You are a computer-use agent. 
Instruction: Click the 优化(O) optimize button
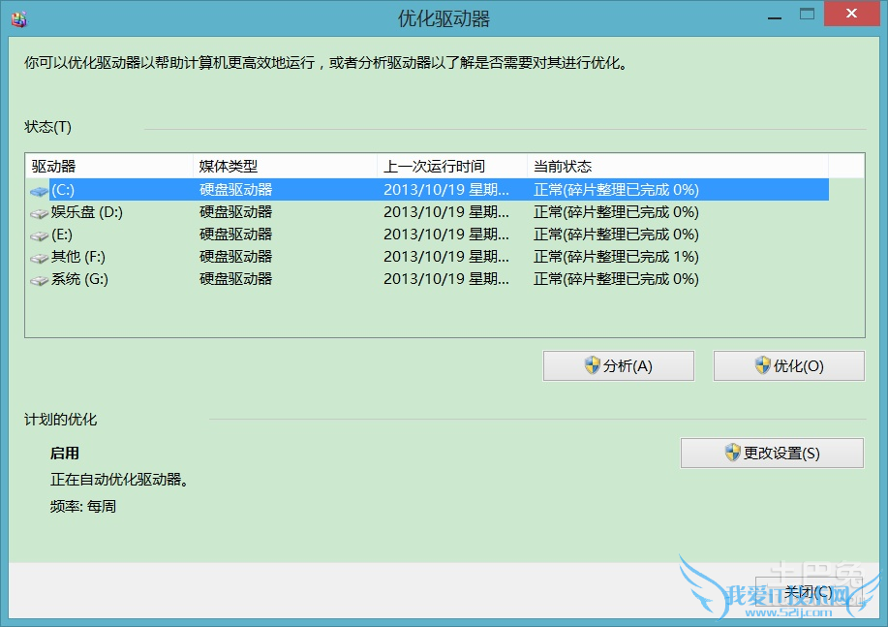(789, 365)
